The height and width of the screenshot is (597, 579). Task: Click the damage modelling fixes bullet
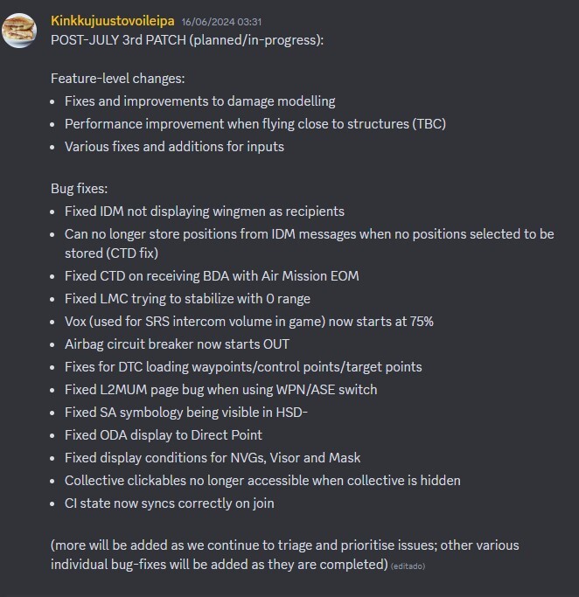(200, 101)
